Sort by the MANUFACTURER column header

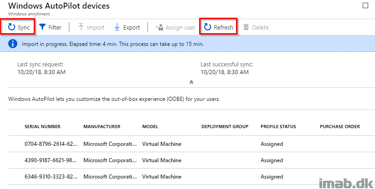pyautogui.click(x=102, y=127)
